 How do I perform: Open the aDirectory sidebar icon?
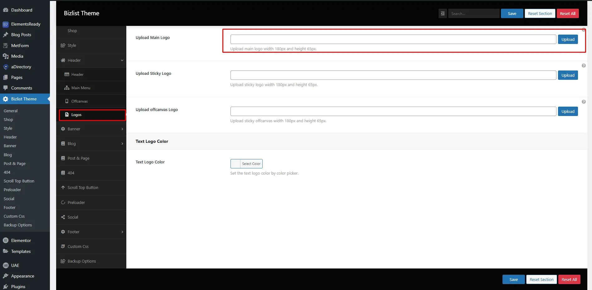click(6, 67)
